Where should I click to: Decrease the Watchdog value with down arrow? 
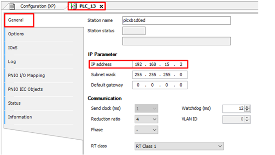(x=247, y=110)
